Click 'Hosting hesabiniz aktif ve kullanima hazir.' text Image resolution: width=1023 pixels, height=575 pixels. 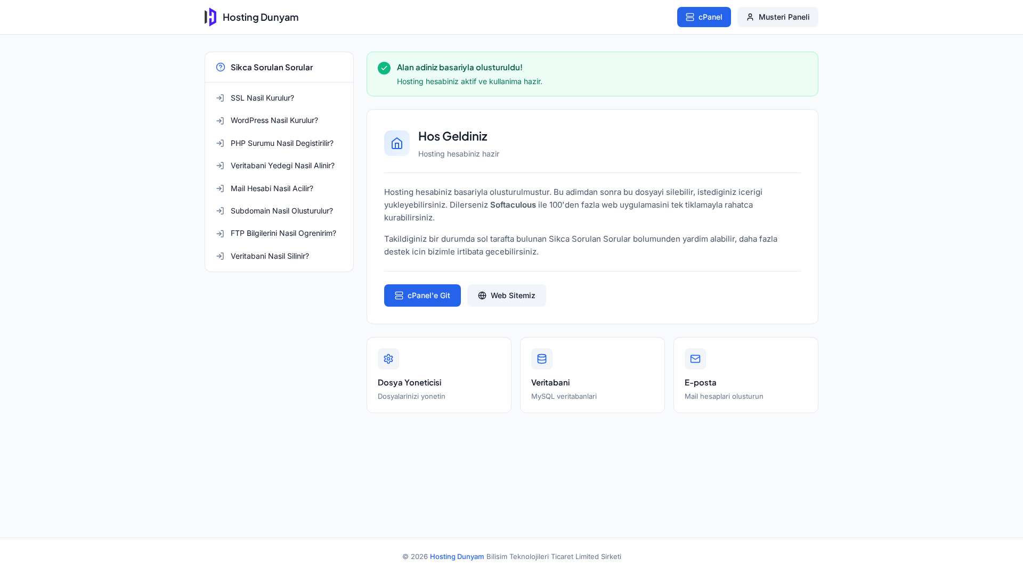pos(469,81)
